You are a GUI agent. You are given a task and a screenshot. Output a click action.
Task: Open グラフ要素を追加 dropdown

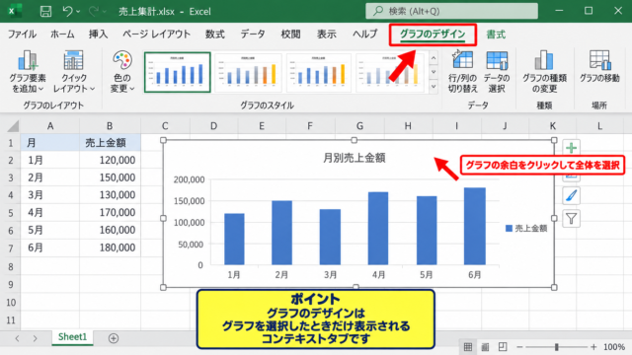point(28,72)
